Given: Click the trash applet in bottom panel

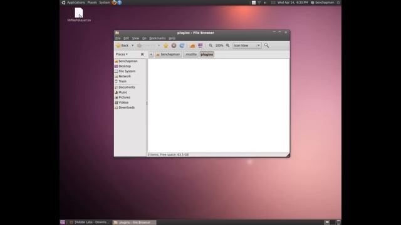Looking at the screenshot, I should 338,222.
